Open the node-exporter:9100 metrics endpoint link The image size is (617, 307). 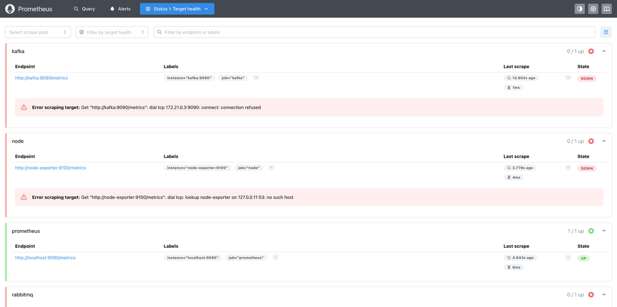point(51,168)
